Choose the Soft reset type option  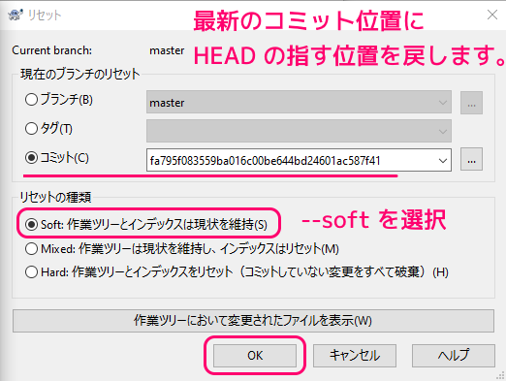point(31,224)
